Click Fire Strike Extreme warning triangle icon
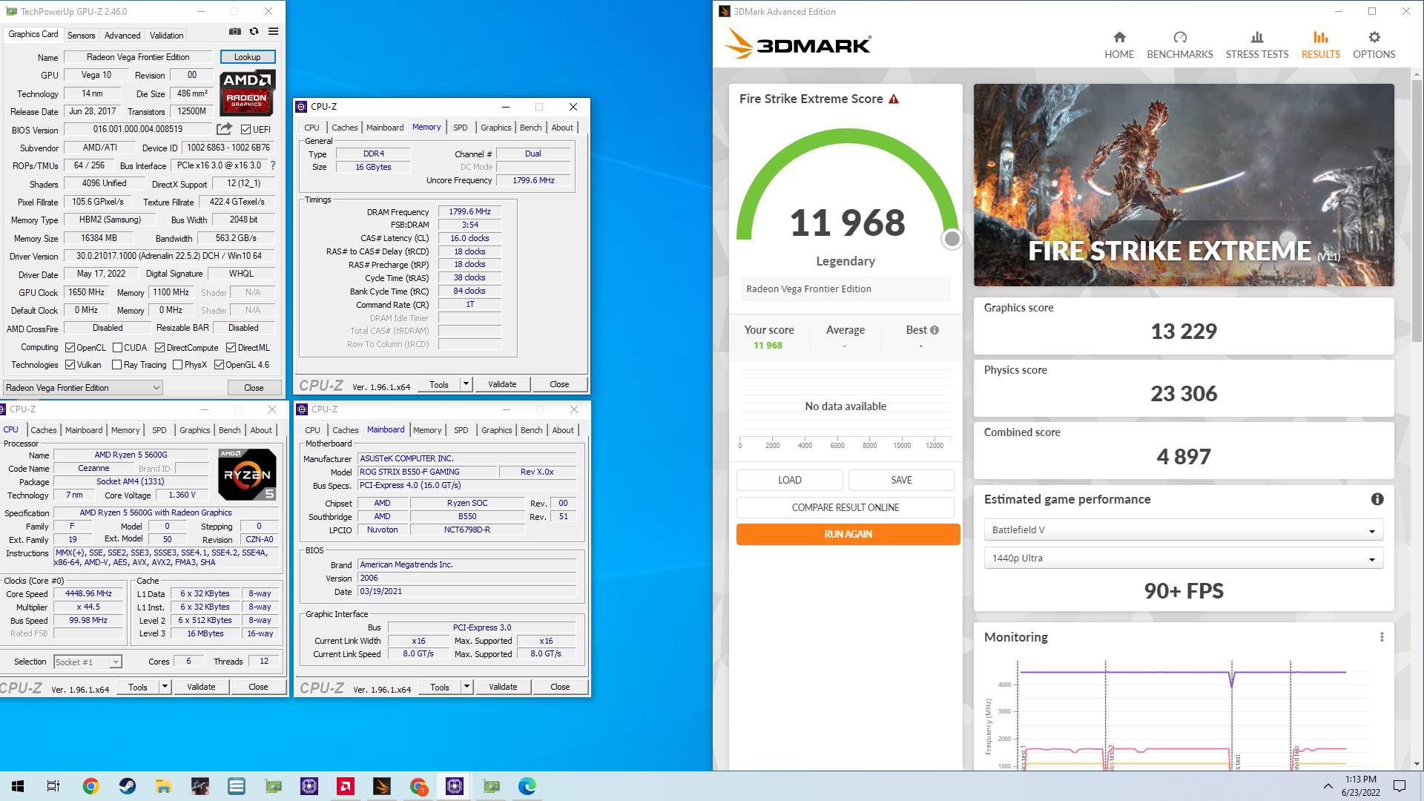This screenshot has width=1424, height=801. point(894,99)
